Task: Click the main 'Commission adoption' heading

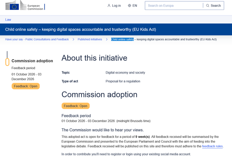Action: 99,95
